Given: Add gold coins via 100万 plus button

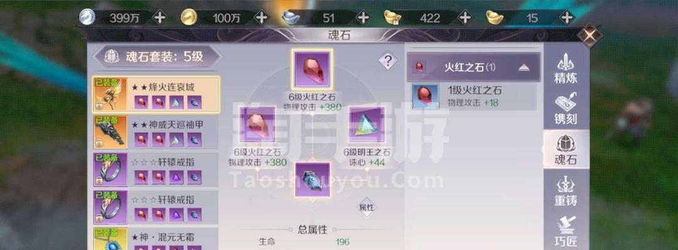Looking at the screenshot, I should [x=260, y=17].
